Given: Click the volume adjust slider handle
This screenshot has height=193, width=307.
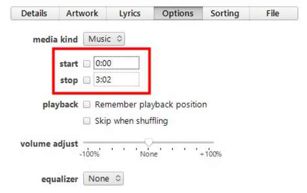Looking at the screenshot, I should [x=149, y=142].
